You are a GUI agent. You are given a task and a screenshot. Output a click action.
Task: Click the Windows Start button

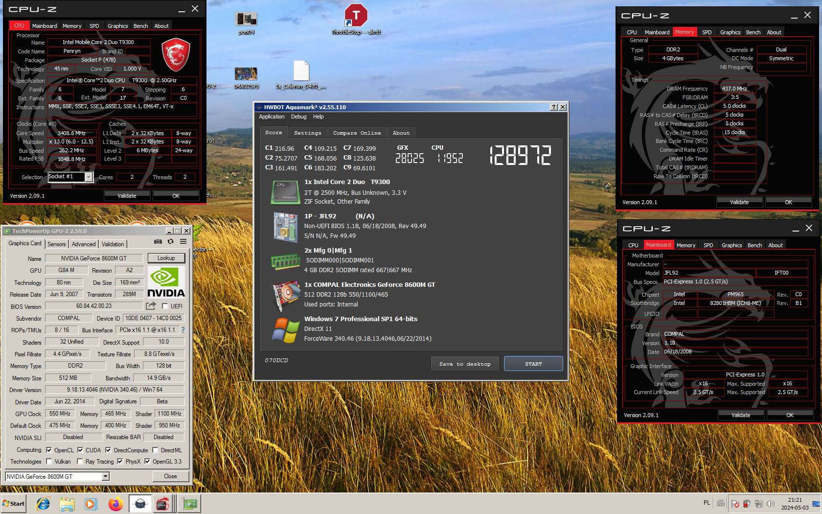pyautogui.click(x=14, y=504)
